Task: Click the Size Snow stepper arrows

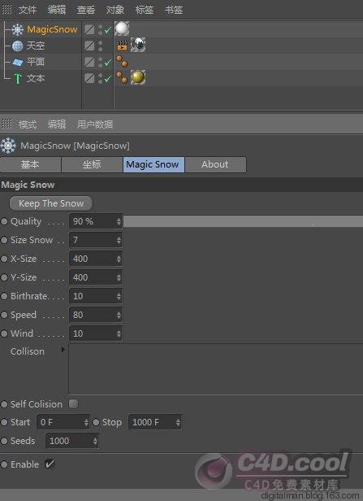Action: tap(119, 240)
